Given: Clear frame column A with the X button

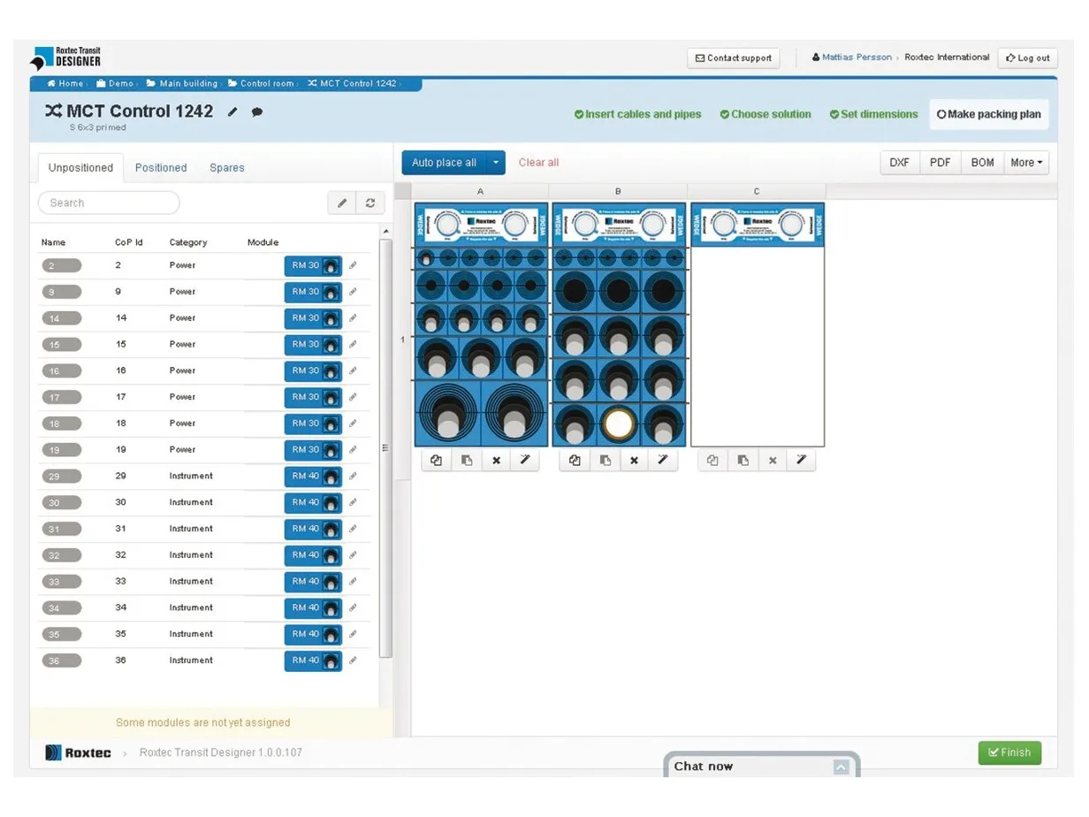Looking at the screenshot, I should (x=496, y=461).
